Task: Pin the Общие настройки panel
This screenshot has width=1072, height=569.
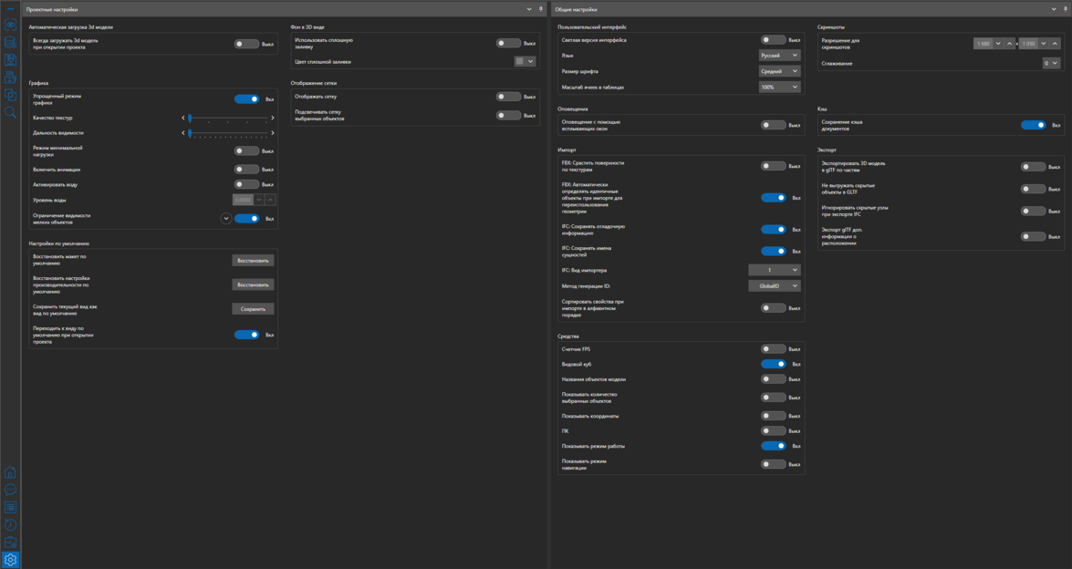Action: pyautogui.click(x=1065, y=9)
